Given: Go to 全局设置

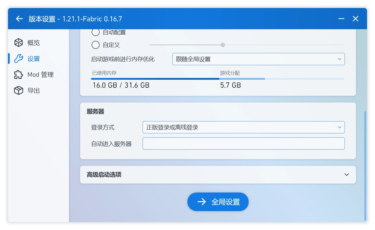Looking at the screenshot, I should coord(218,202).
